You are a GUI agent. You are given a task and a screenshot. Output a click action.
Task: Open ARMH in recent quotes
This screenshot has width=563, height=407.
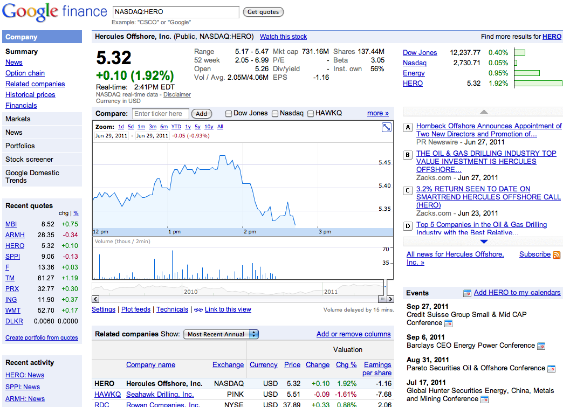(x=15, y=235)
